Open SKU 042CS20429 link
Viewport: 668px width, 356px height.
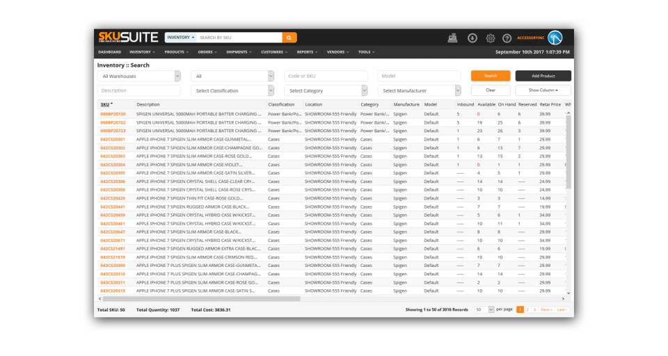113,198
